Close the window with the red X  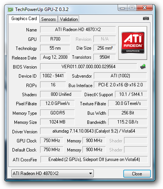pos(145,8)
